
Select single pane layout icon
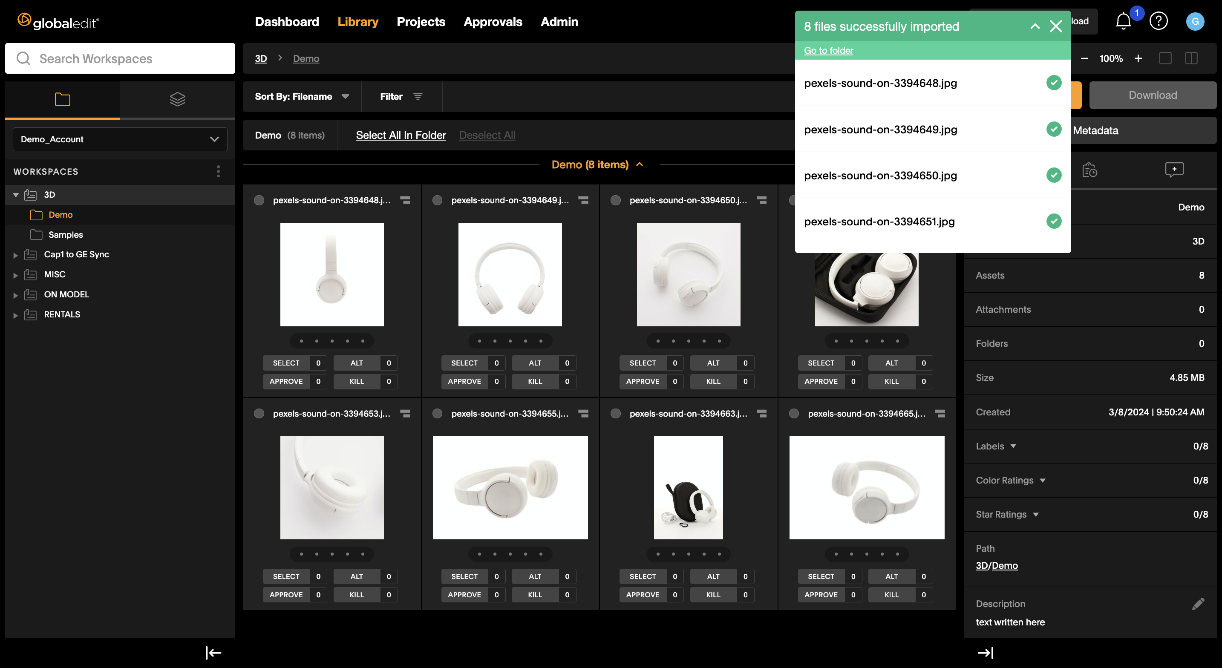coord(1166,58)
